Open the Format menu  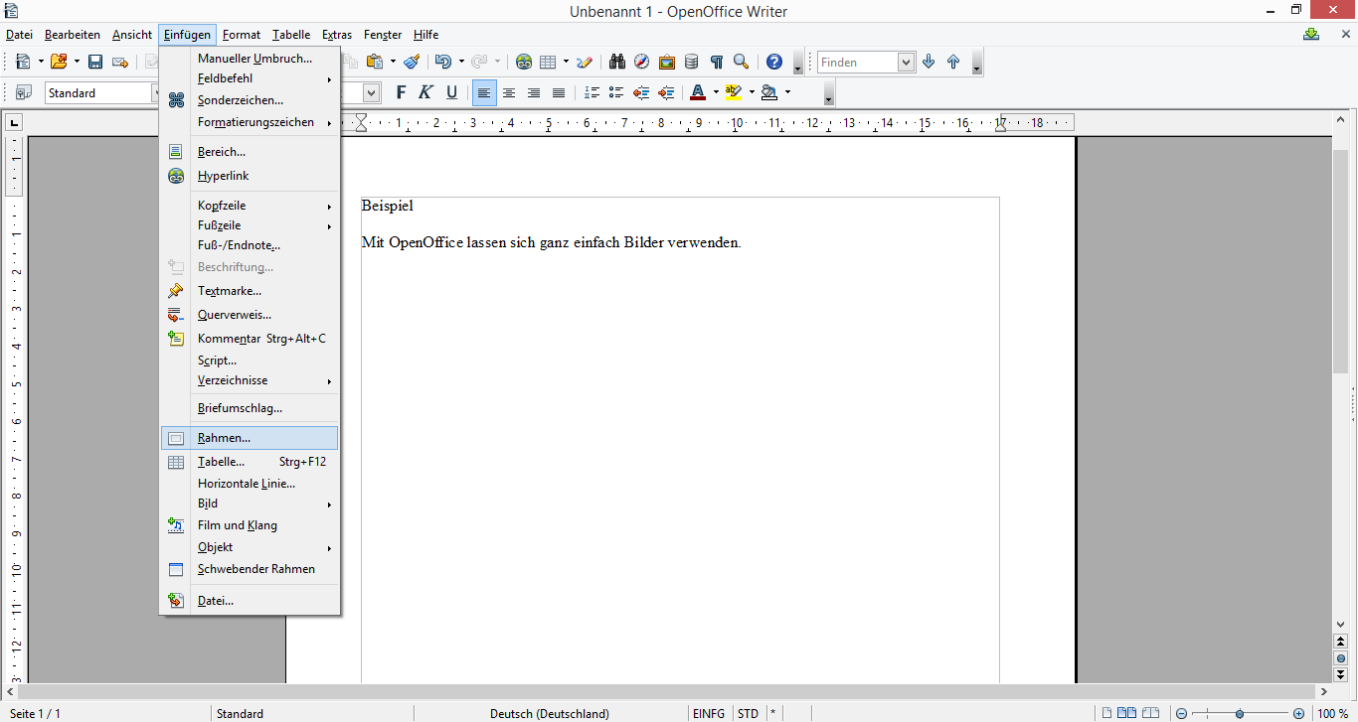(x=242, y=35)
